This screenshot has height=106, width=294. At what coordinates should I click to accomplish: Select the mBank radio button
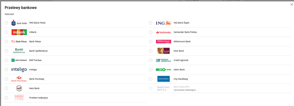[6, 32]
